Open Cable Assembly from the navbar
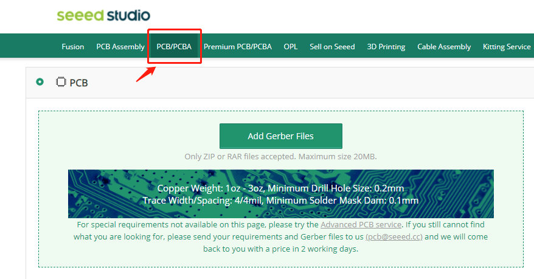The width and height of the screenshot is (534, 279). 444,47
